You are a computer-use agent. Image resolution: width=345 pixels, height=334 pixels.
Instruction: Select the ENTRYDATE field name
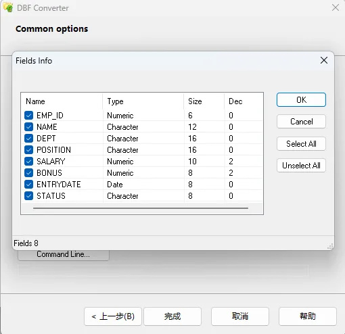pos(59,185)
